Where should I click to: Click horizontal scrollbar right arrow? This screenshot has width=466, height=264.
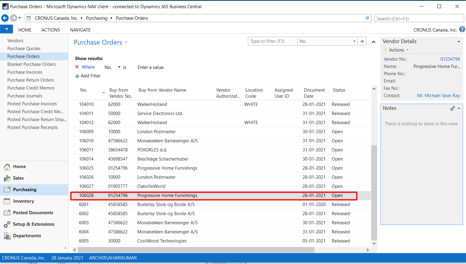point(368,250)
